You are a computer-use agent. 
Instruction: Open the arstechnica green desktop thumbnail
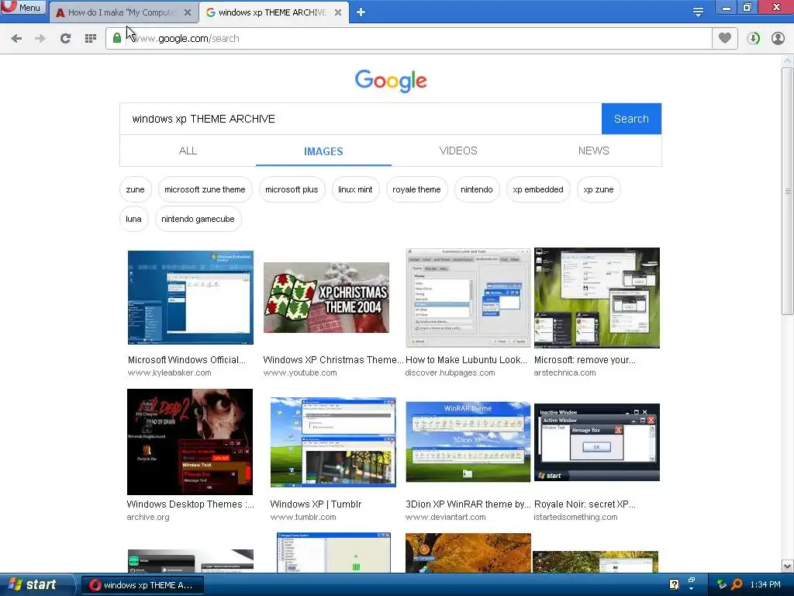[596, 297]
